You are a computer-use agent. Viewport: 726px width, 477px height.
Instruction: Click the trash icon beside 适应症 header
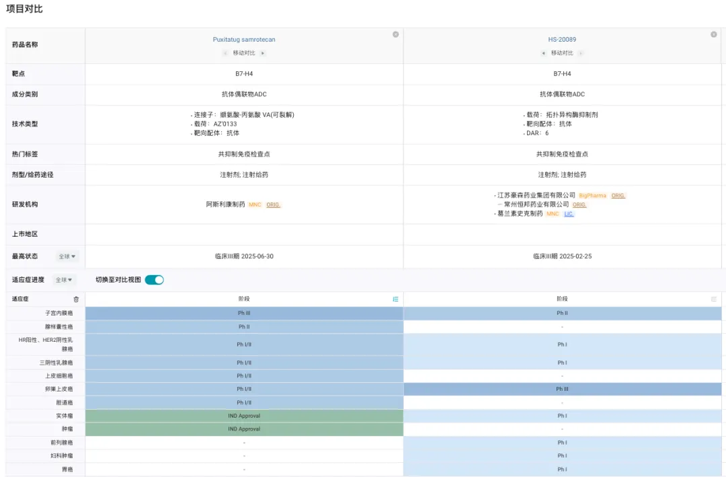click(76, 299)
